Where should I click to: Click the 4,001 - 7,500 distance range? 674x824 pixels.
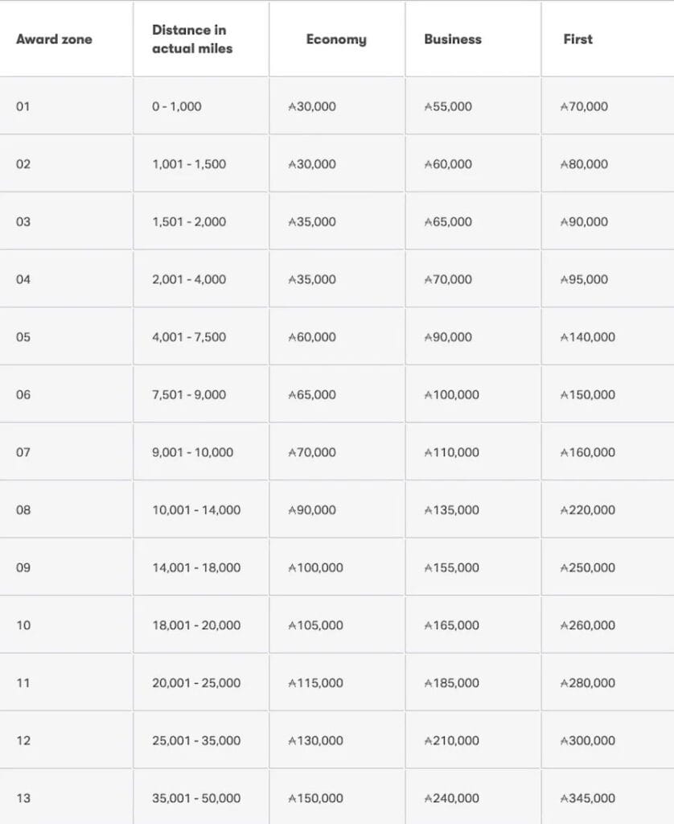pyautogui.click(x=189, y=337)
